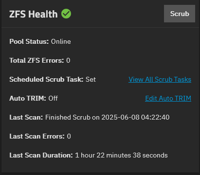200x175 pixels.
Task: Click the 1 hour 22 minutes duration value
Action: [121, 155]
